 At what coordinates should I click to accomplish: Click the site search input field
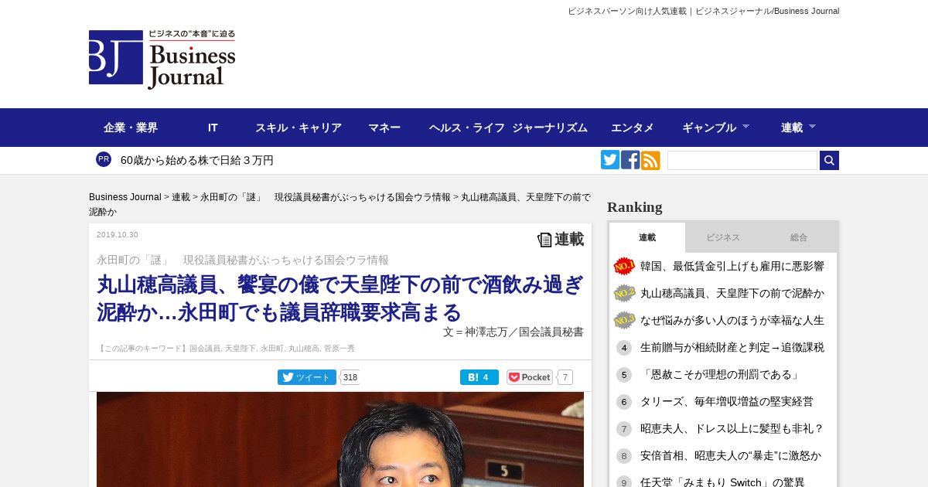(x=742, y=160)
